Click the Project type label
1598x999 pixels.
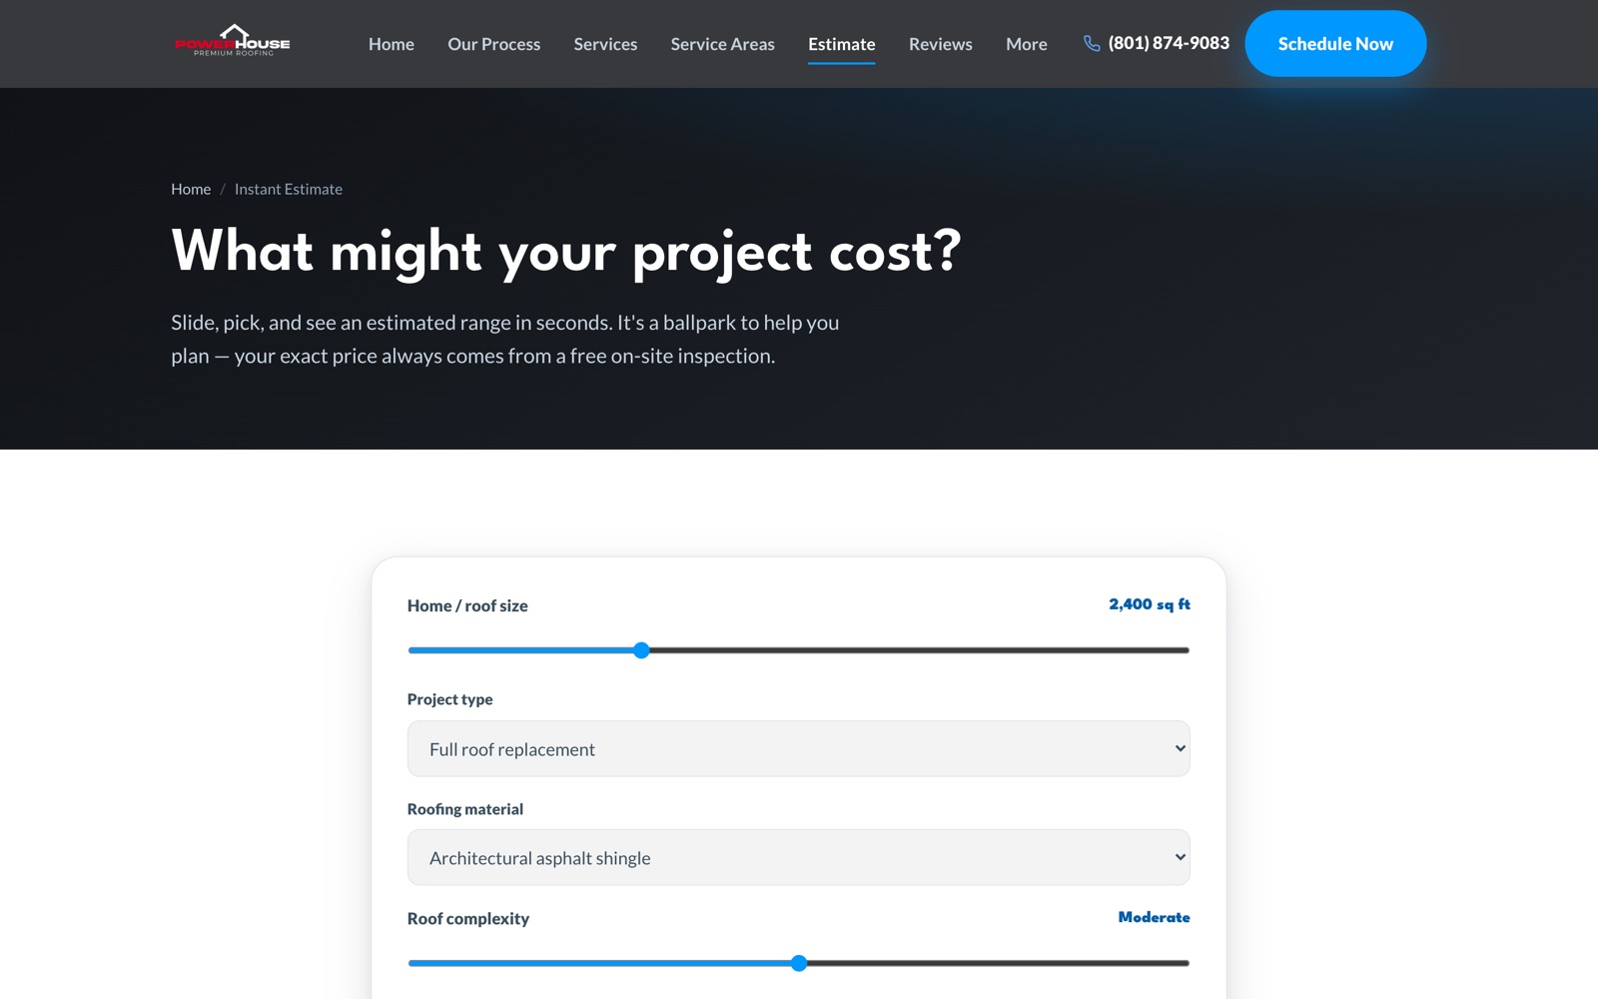coord(450,699)
